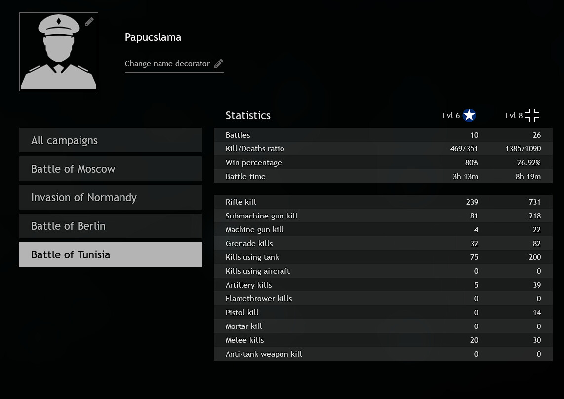Select the Anti-tank weapon kill row
This screenshot has width=564, height=399.
pos(383,354)
